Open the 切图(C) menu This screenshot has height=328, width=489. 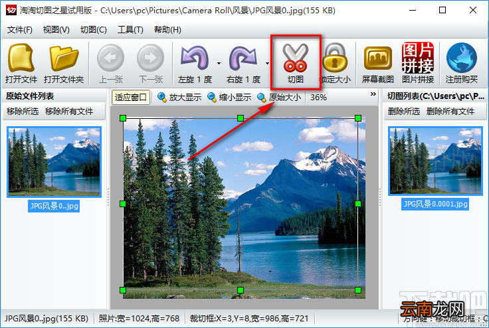click(94, 30)
